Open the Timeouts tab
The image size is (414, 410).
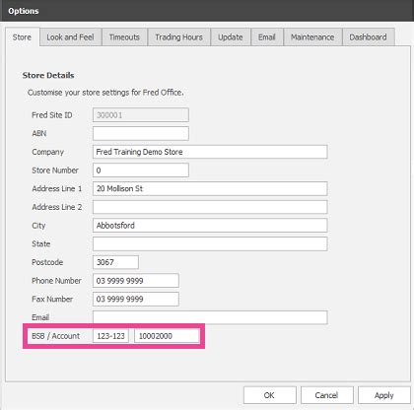click(124, 37)
